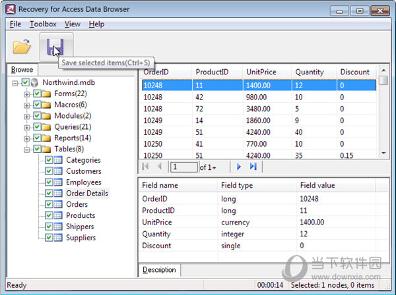Screen dimensions: 396x295
Task: Go to previous page arrow
Action: click(160, 167)
